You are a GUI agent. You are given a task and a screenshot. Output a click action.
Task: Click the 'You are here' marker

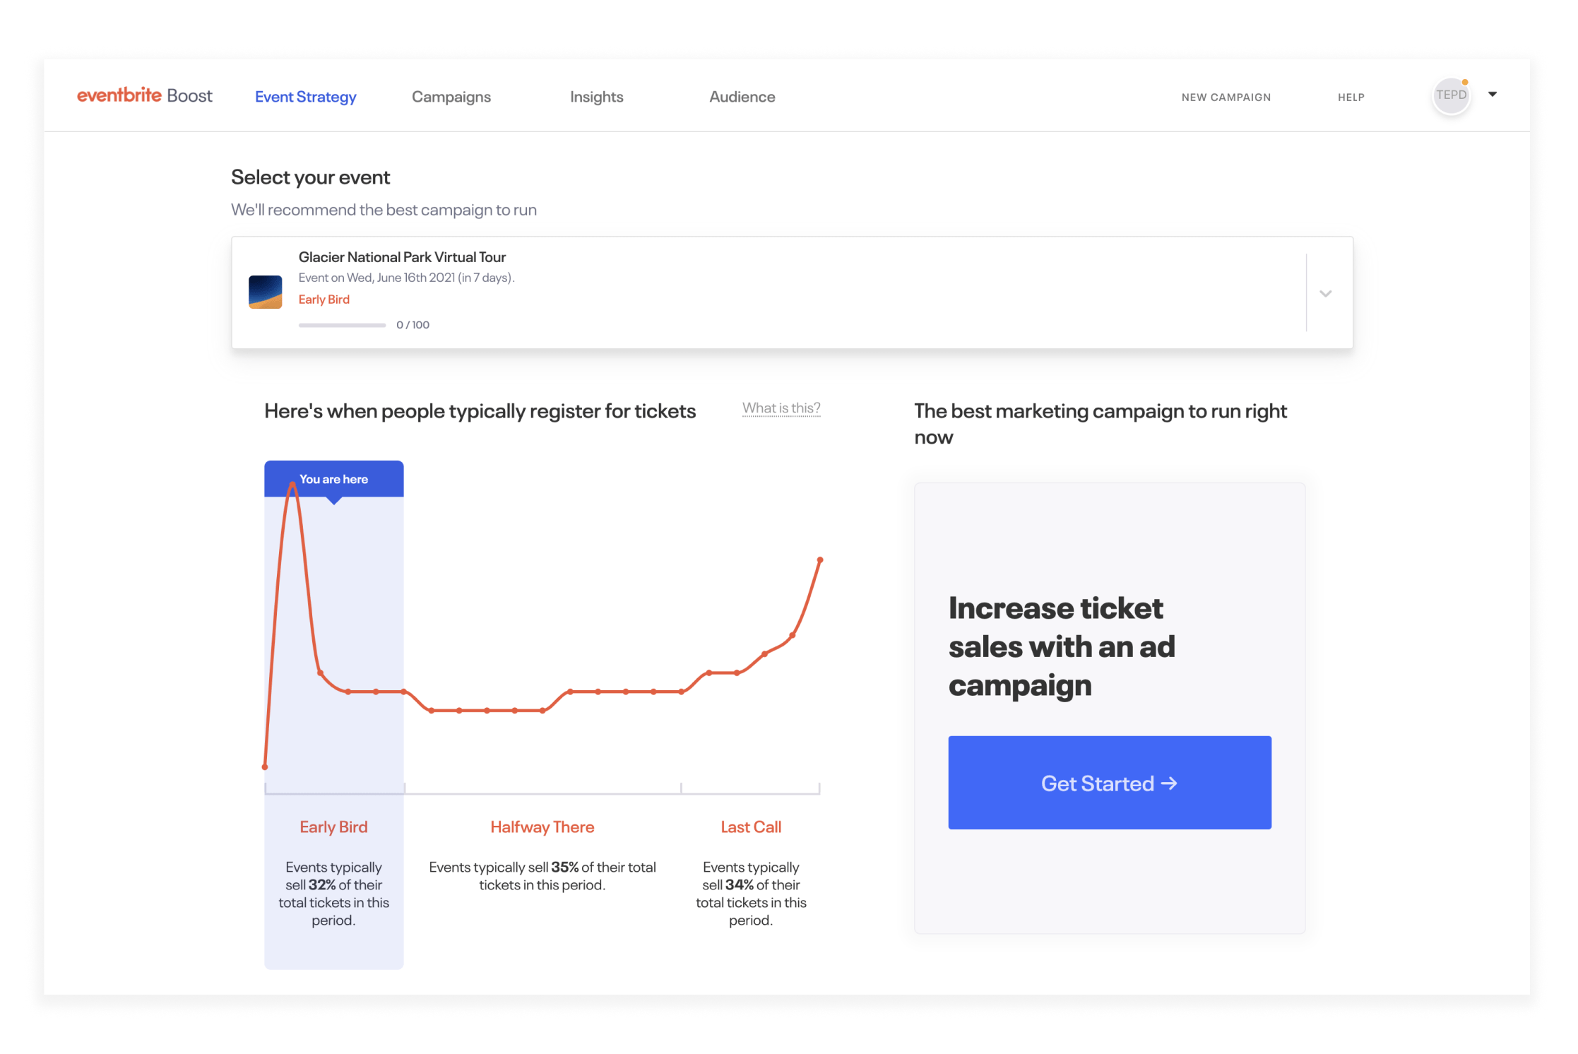(x=333, y=479)
